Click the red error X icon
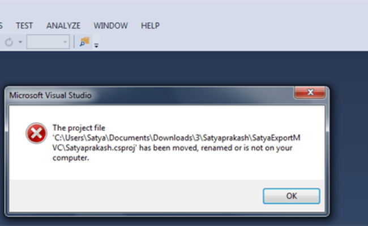This screenshot has height=226, width=368. (x=36, y=133)
